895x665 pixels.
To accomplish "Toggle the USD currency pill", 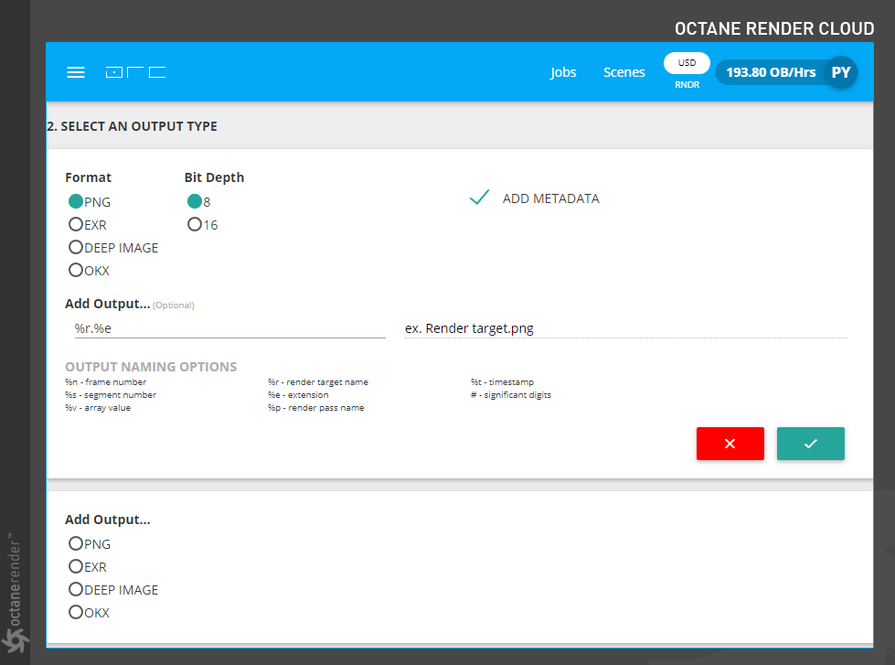I will (687, 63).
